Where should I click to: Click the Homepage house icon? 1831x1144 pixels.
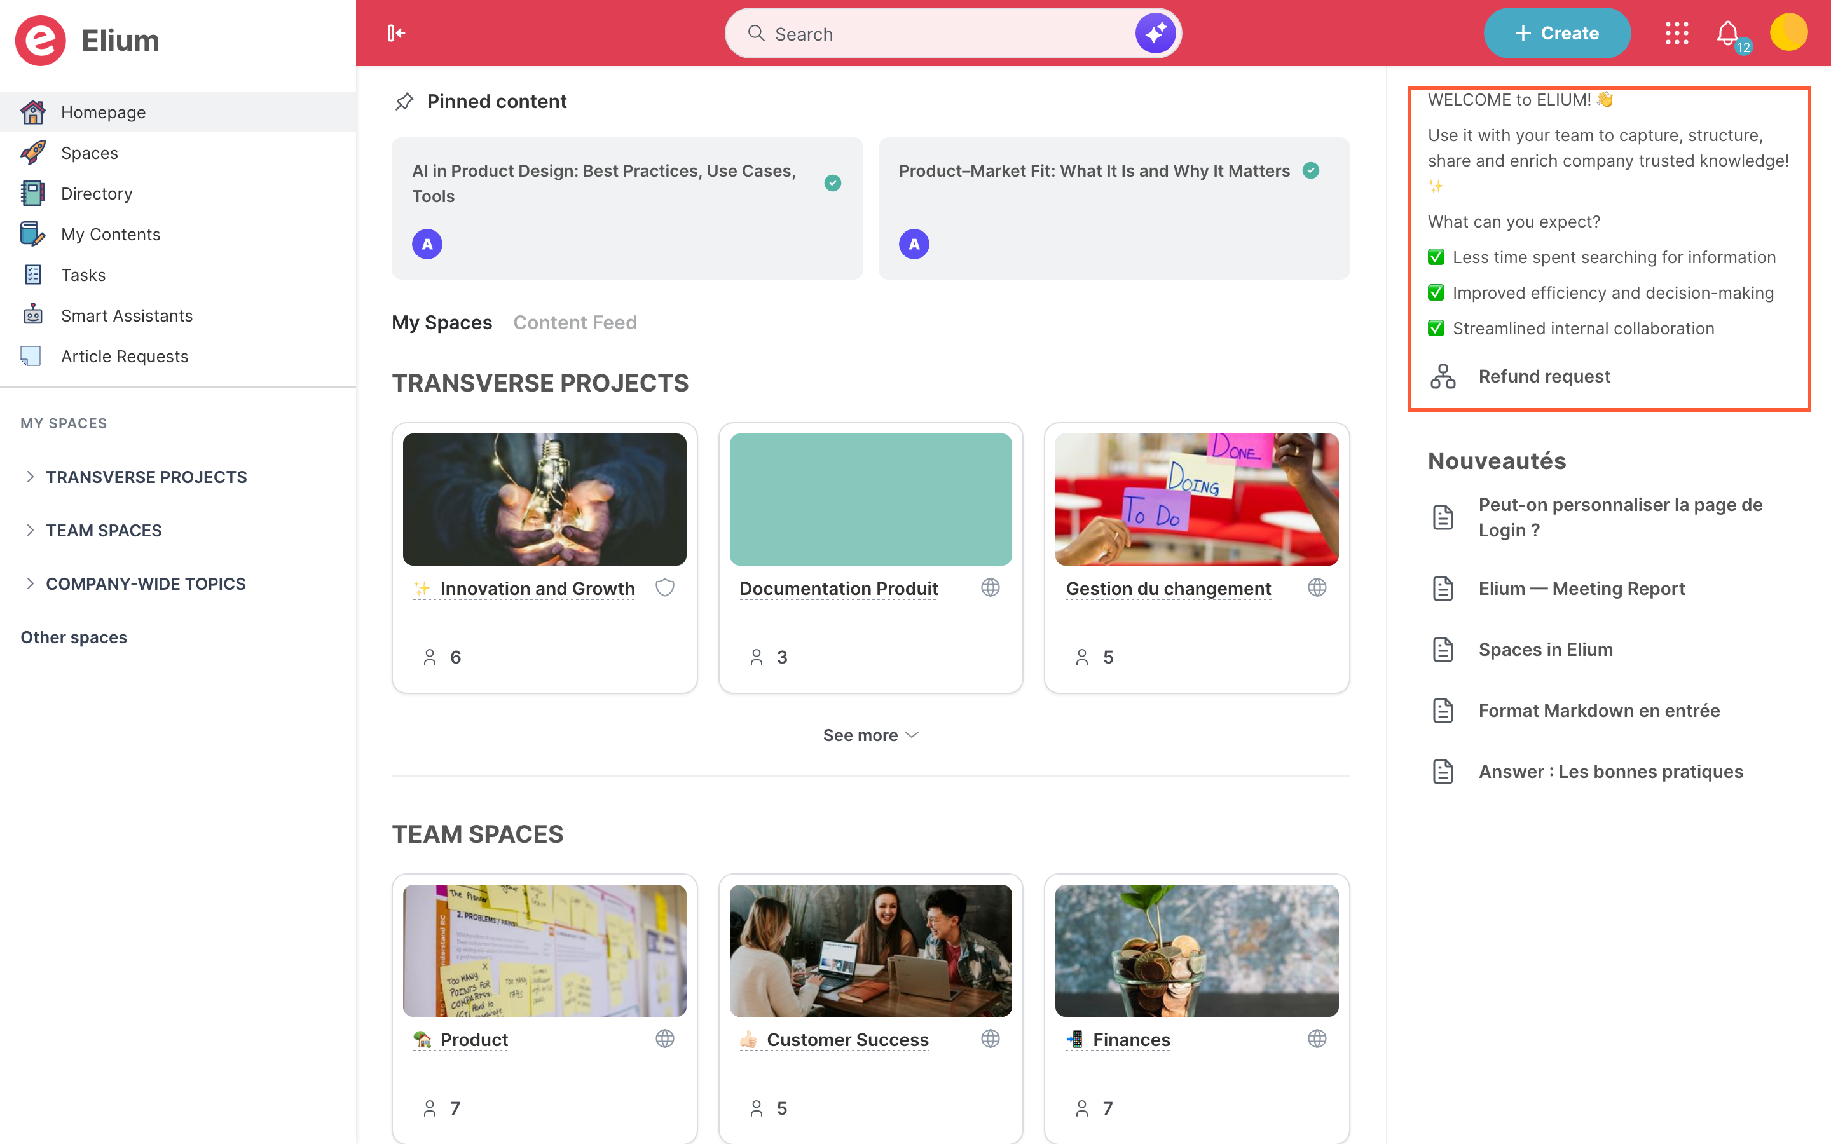(32, 112)
